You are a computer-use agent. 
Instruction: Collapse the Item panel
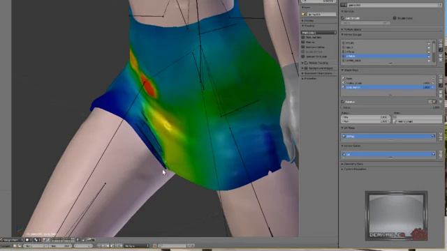tap(302, 8)
